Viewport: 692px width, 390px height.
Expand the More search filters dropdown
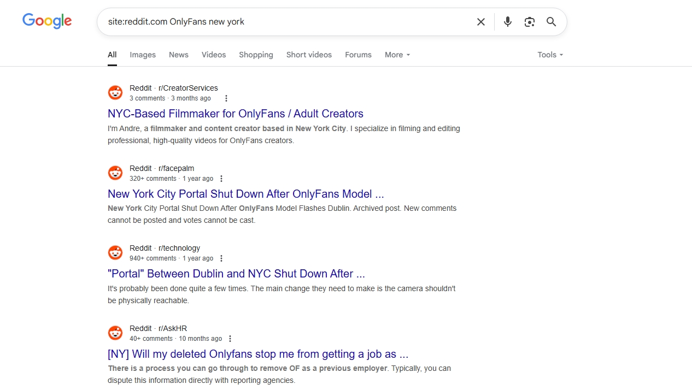pyautogui.click(x=397, y=55)
